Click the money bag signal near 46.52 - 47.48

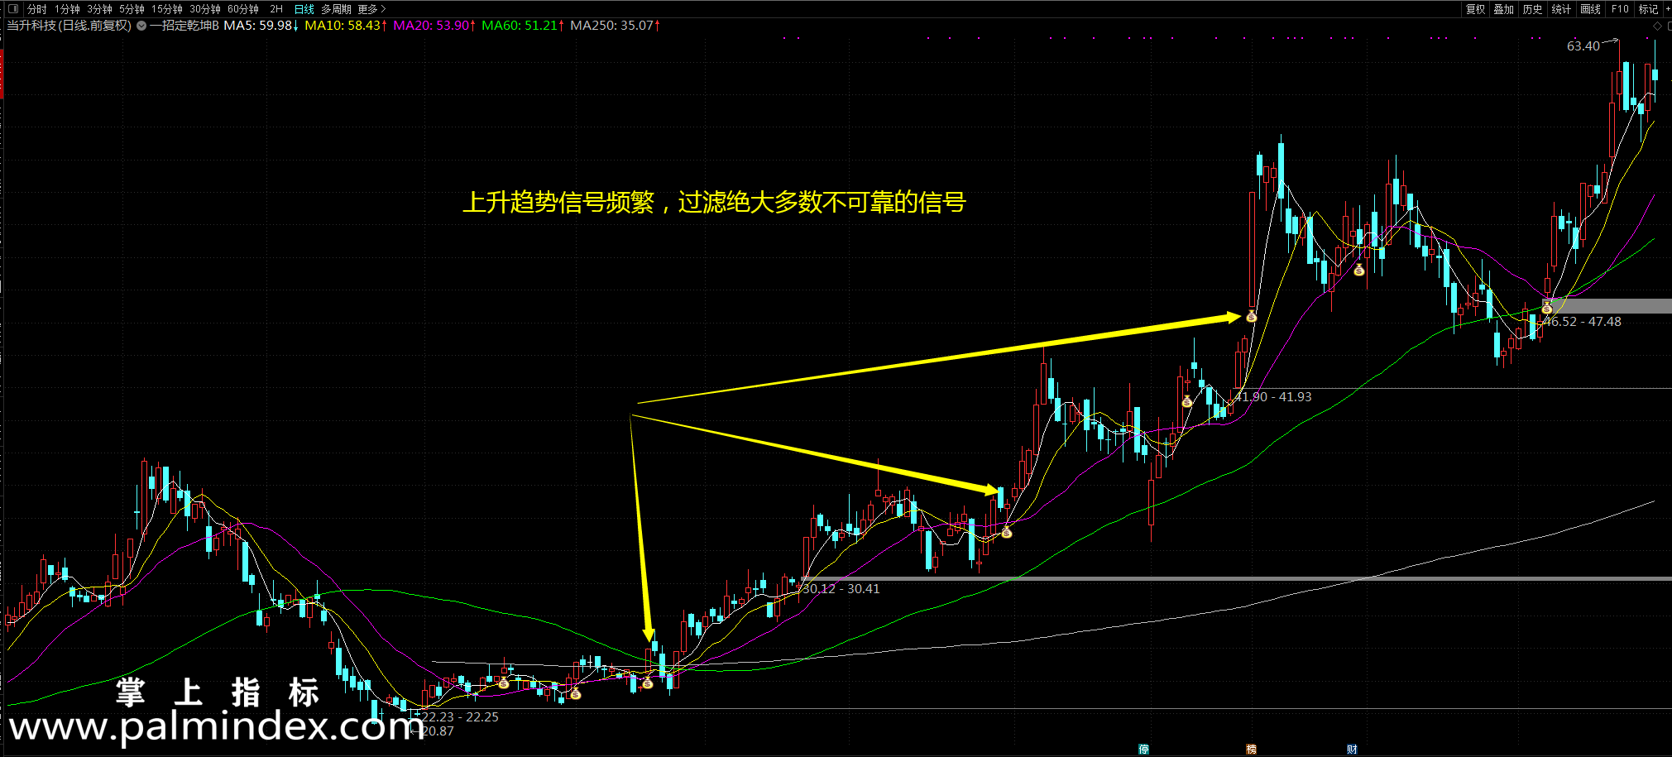pyautogui.click(x=1547, y=308)
